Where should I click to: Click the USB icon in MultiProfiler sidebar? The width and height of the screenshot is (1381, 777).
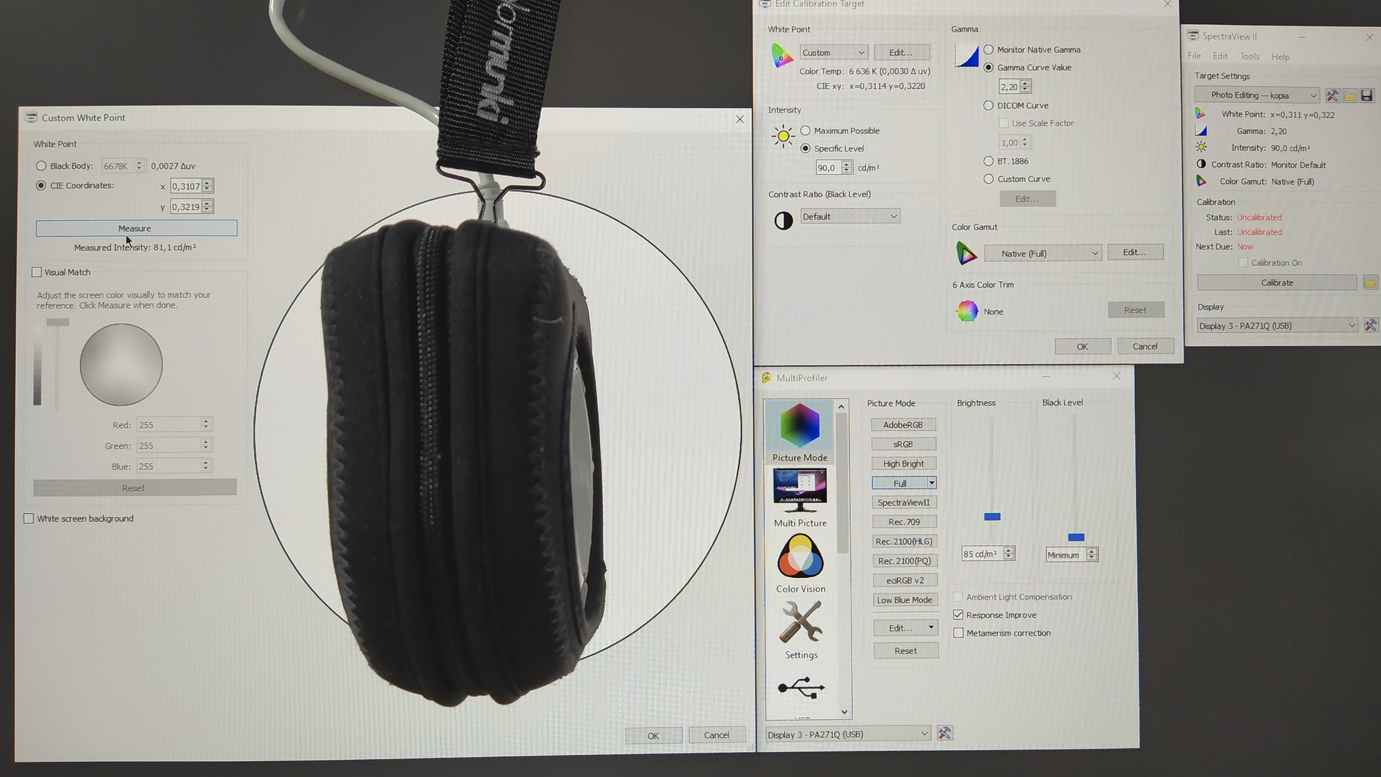[x=800, y=688]
